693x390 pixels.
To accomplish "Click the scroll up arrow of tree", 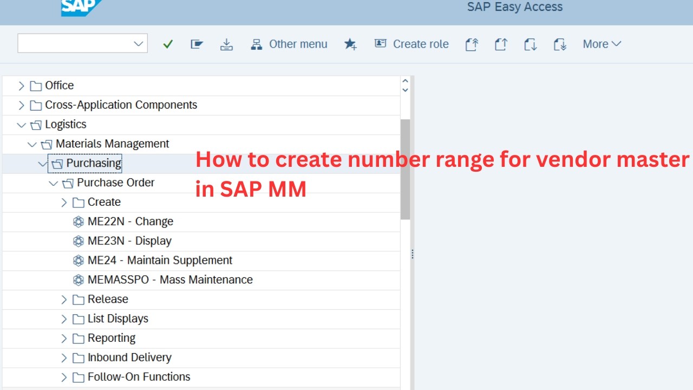I will 405,82.
